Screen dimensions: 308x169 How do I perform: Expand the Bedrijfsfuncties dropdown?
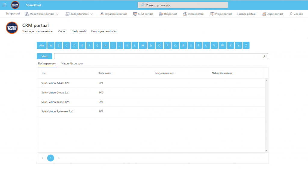click(92, 14)
